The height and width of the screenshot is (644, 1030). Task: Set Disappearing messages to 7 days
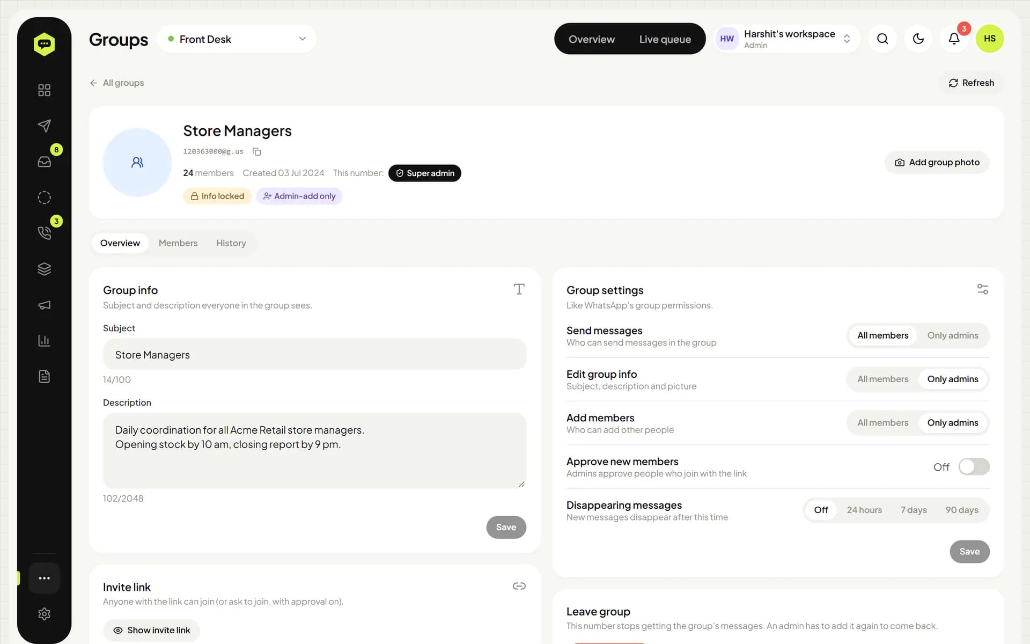pos(914,510)
